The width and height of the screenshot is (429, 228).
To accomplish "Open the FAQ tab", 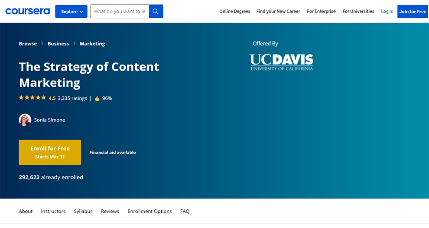I will pyautogui.click(x=185, y=211).
